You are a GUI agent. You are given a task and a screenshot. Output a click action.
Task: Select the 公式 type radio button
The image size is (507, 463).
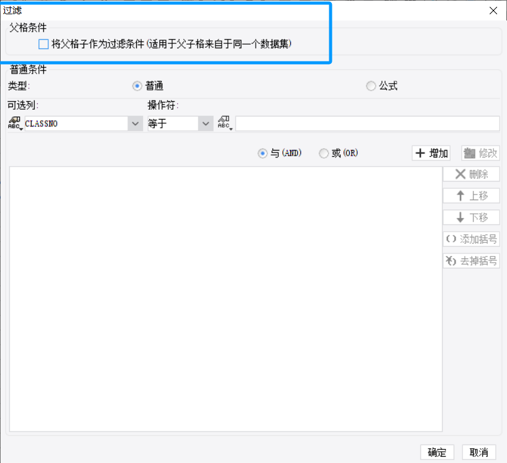point(371,86)
